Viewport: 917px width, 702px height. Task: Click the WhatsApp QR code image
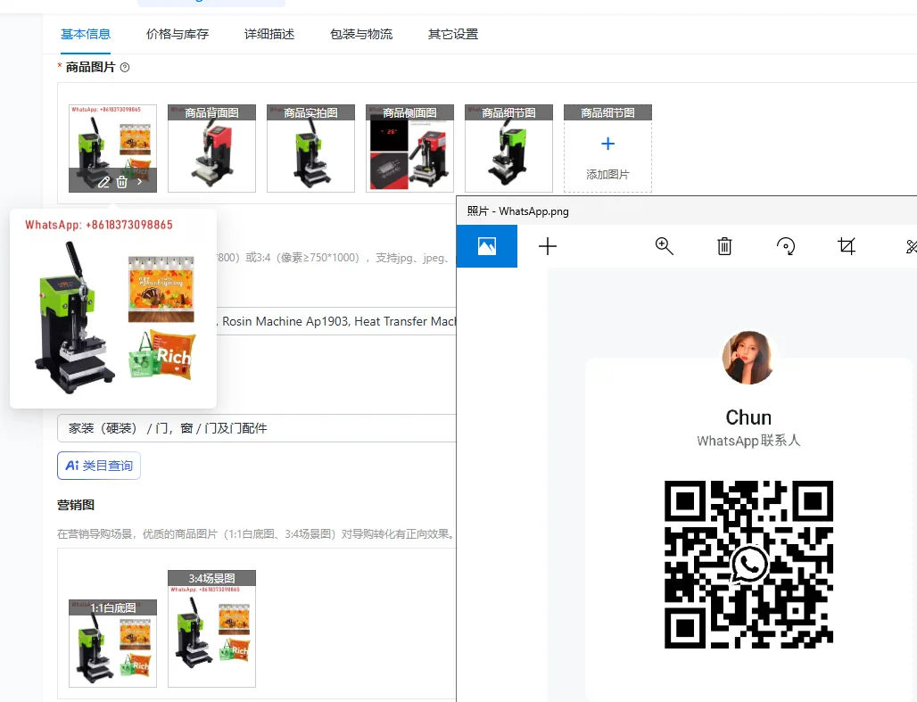point(748,565)
